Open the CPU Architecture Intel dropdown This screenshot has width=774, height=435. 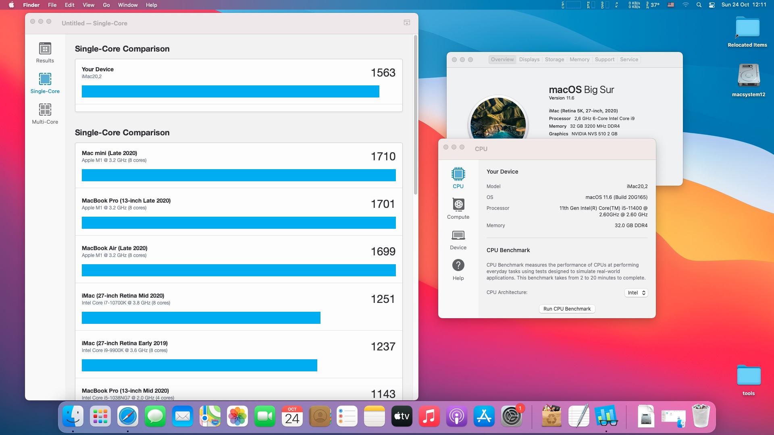pos(636,293)
